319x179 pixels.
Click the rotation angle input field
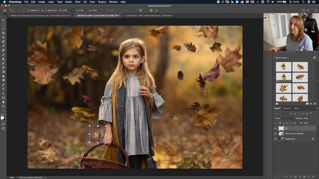95,10
